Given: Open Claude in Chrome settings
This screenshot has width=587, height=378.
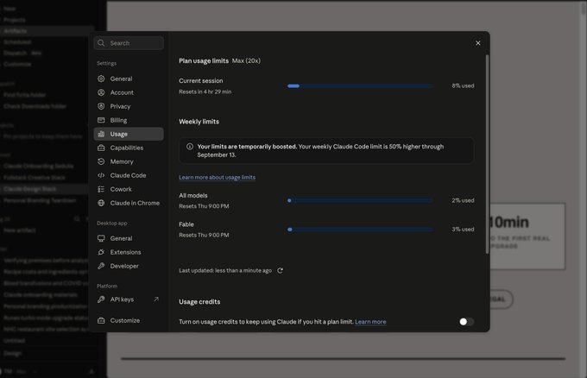Looking at the screenshot, I should click(129, 203).
